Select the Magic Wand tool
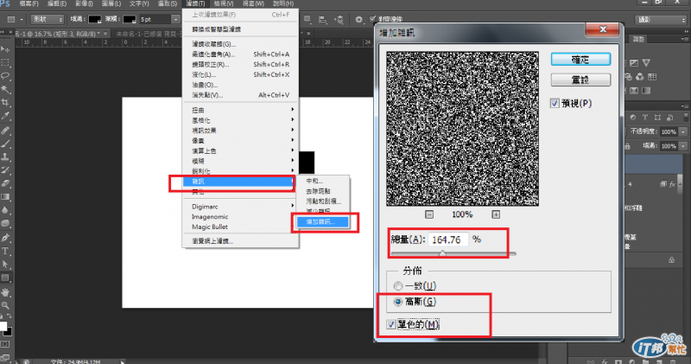691x364 pixels. [5, 90]
